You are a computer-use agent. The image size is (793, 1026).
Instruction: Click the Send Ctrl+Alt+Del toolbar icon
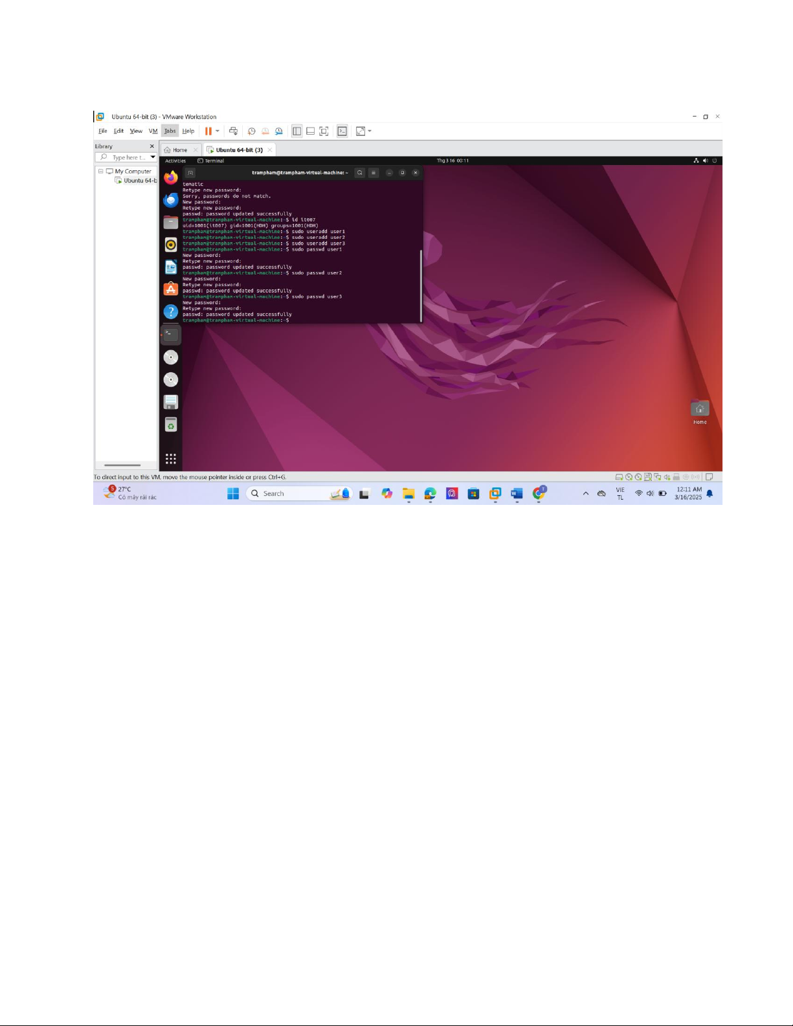tap(233, 131)
